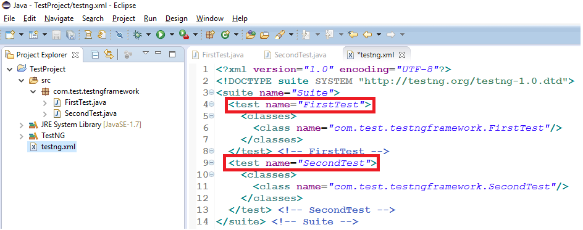Expand the FirstTest.java tree node

coord(45,102)
